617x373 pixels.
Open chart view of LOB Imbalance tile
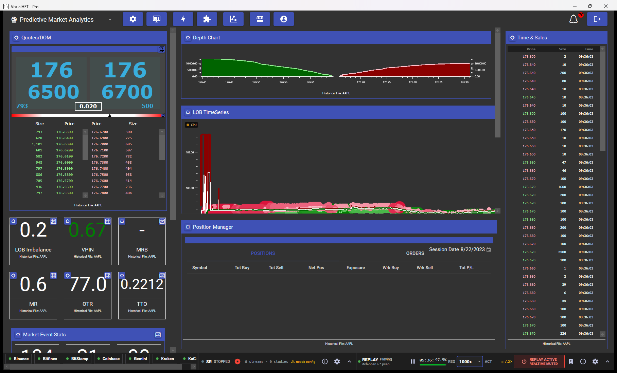[x=53, y=221]
